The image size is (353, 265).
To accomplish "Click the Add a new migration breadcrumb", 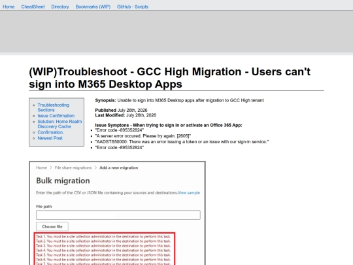I will [118, 168].
